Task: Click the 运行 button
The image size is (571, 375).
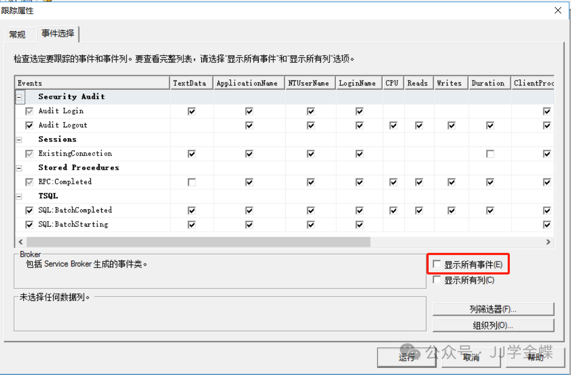Action: coord(407,358)
